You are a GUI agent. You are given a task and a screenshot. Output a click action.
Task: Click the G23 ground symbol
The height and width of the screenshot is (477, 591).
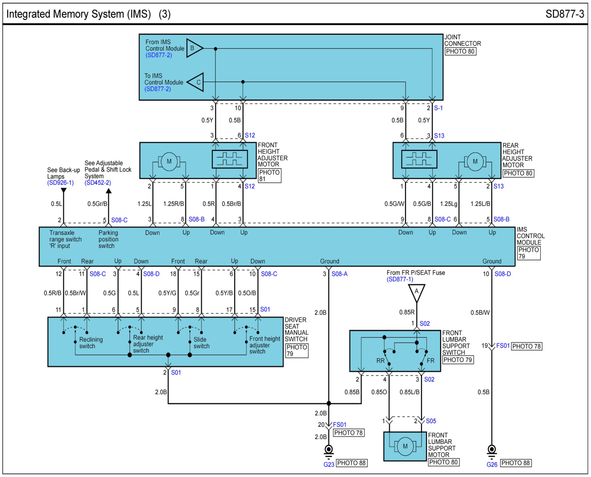point(329,450)
